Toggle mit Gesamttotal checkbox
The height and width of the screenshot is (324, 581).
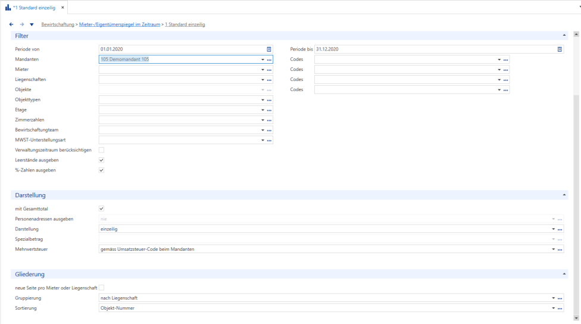(x=101, y=208)
